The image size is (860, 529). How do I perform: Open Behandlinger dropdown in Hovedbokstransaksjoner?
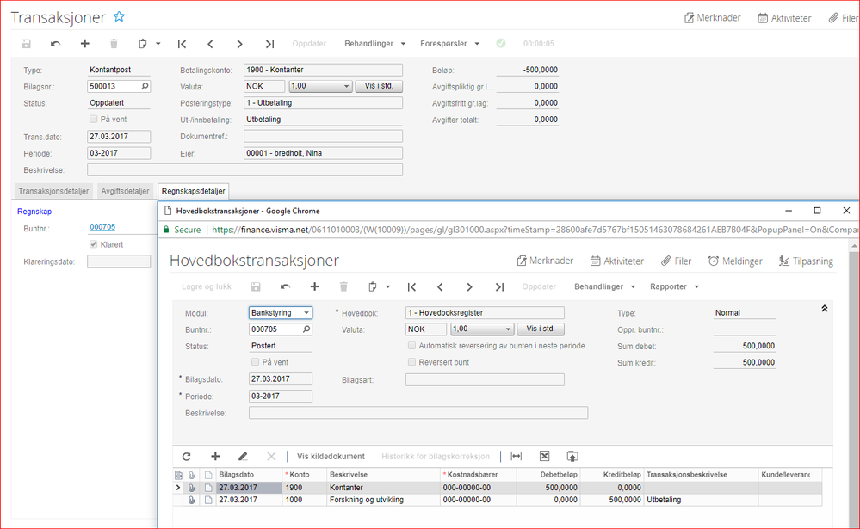(604, 286)
